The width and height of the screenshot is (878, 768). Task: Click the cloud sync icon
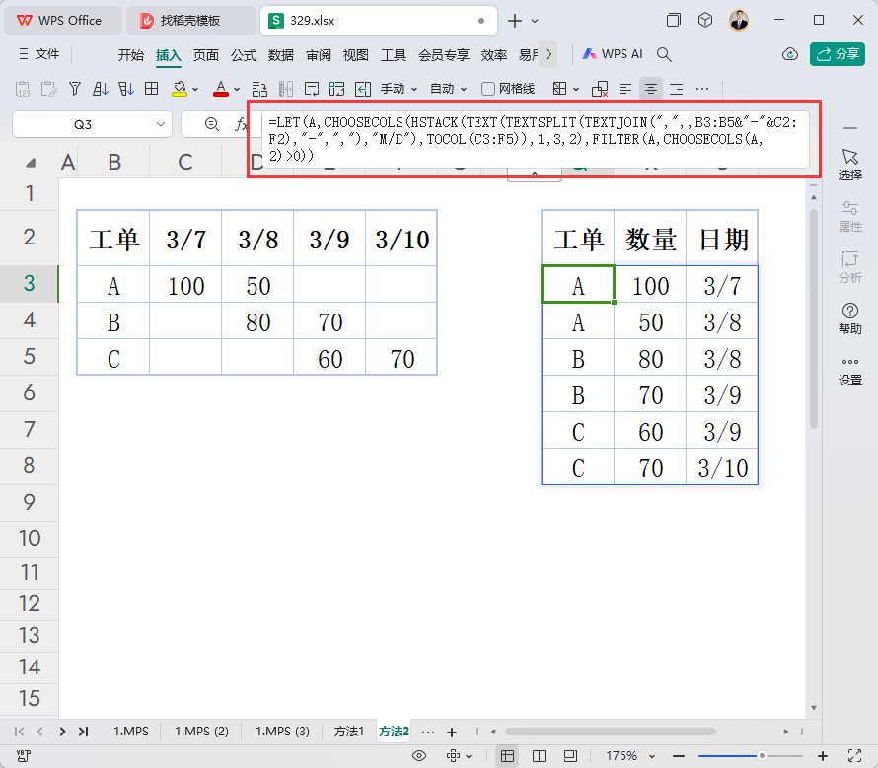click(790, 54)
